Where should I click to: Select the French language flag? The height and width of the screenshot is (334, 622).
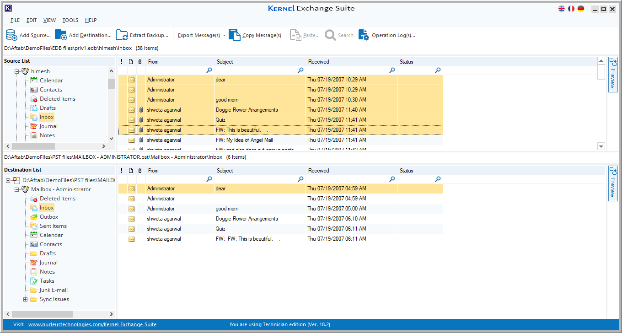pos(571,9)
